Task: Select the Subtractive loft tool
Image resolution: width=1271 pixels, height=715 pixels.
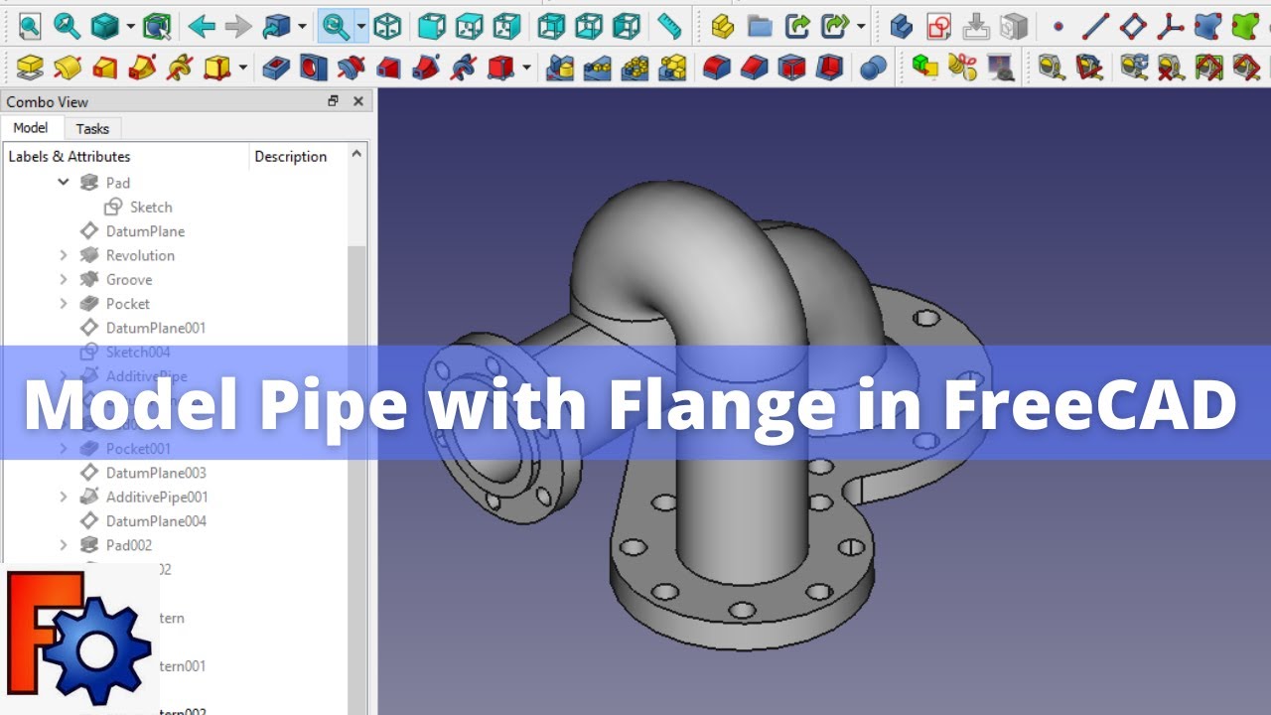Action: pyautogui.click(x=388, y=68)
